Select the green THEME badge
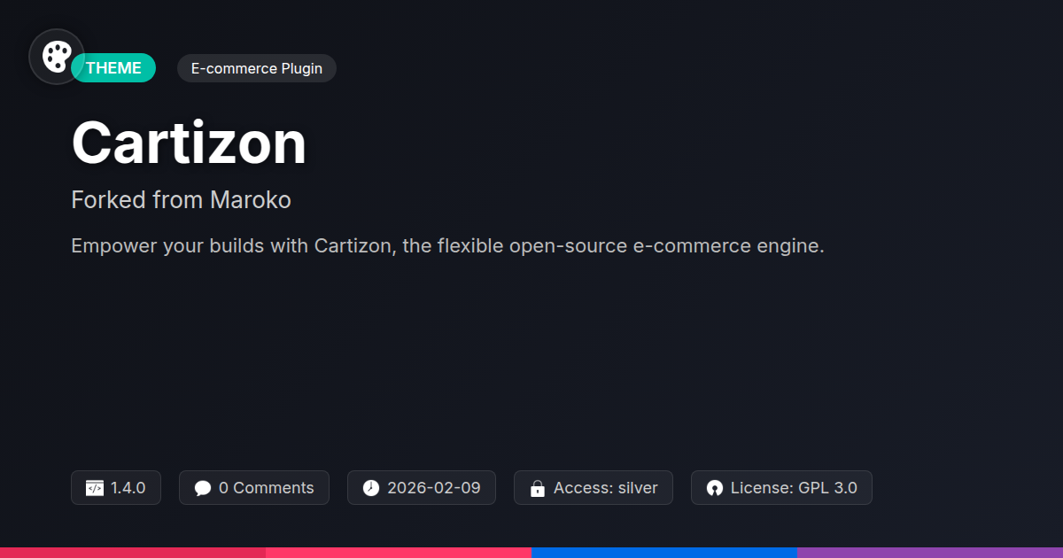The height and width of the screenshot is (558, 1063). pyautogui.click(x=115, y=68)
